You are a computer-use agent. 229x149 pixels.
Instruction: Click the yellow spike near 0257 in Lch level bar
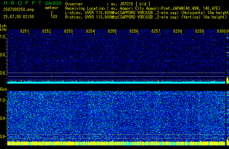pyautogui.click(x=159, y=82)
